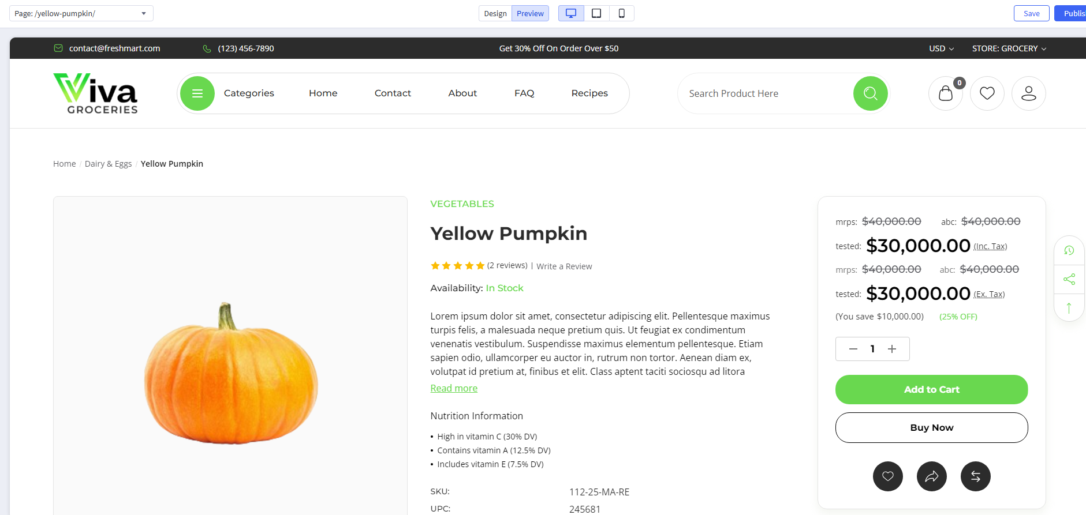Click the green search magnifier button
The image size is (1086, 515).
point(871,93)
